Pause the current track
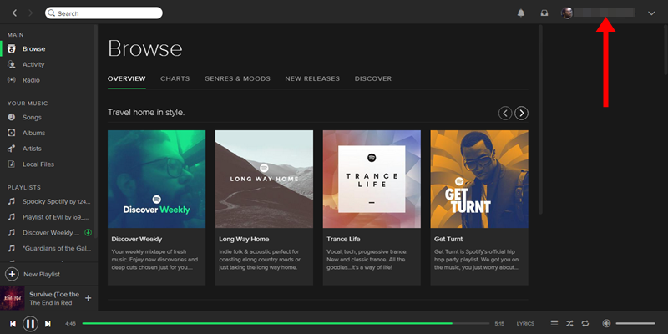Image resolution: width=668 pixels, height=334 pixels. 30,324
